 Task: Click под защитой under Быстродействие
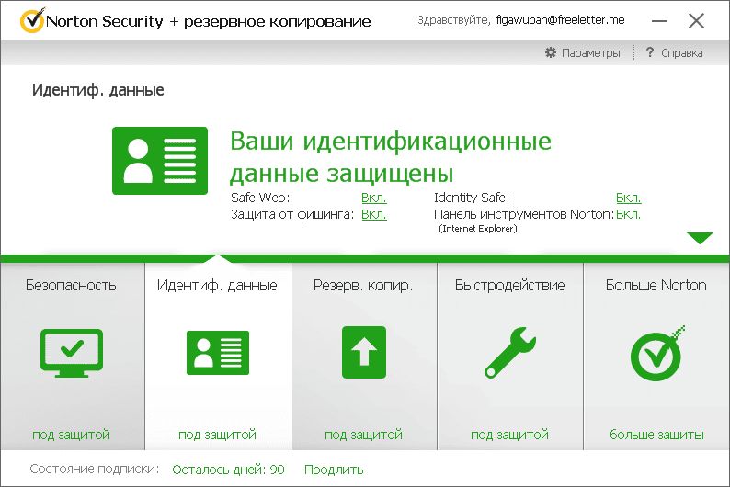[x=509, y=435]
